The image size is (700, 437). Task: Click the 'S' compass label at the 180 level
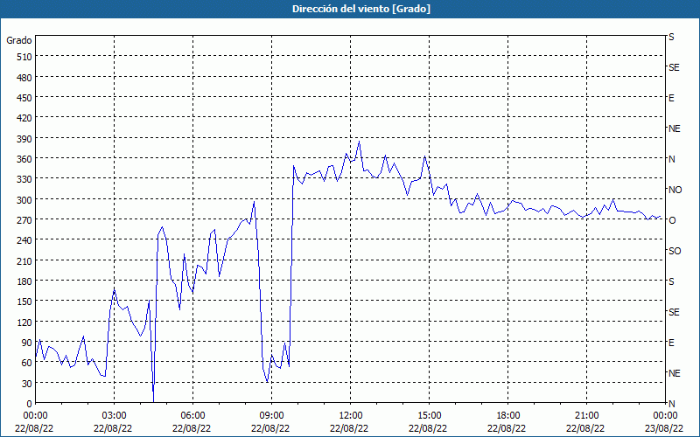(x=671, y=281)
